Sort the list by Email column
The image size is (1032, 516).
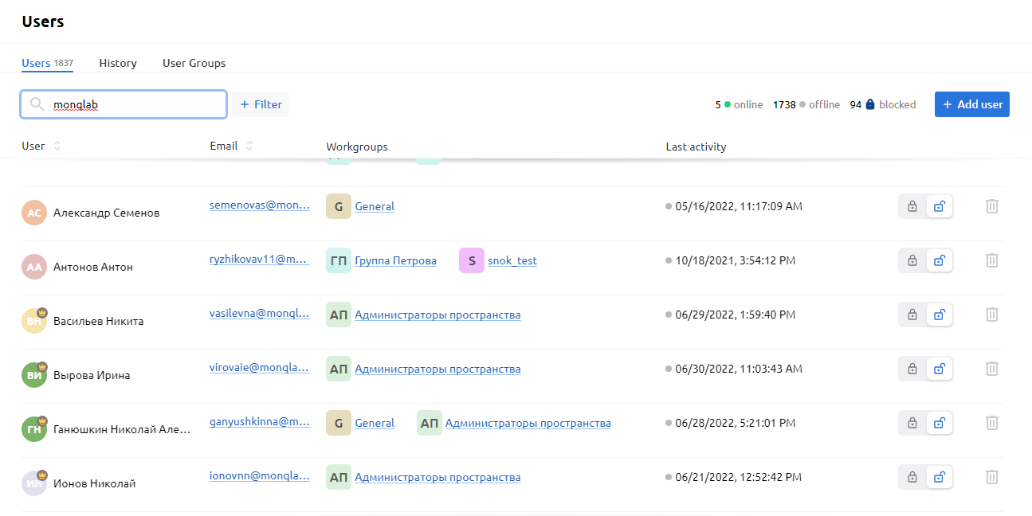point(249,147)
